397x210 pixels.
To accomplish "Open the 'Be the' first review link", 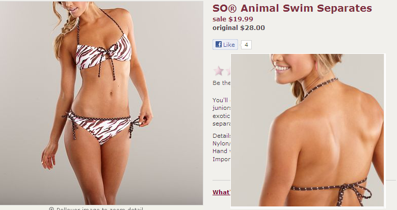I will pos(222,83).
